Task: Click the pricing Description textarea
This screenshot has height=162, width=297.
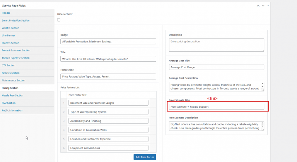Action: (216, 45)
